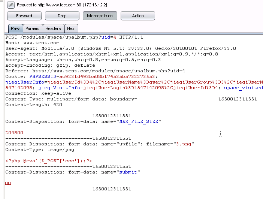Viewport: 263px width, 199px height.
Task: Click the jieqiVisitInfo cookie name
Action: [59, 88]
